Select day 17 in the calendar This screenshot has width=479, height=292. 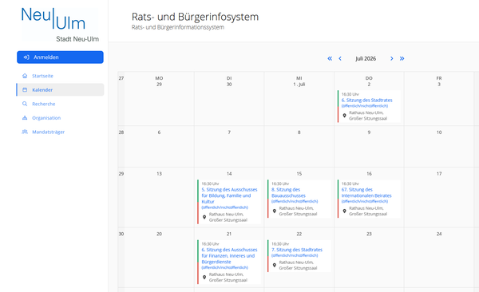(439, 173)
